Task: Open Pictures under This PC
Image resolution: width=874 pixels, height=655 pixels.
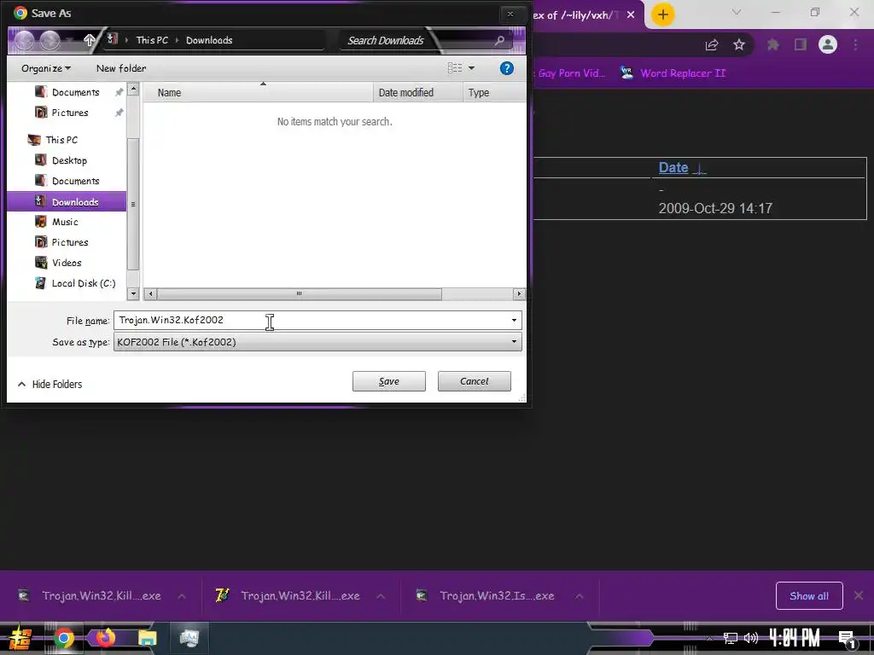Action: pyautogui.click(x=69, y=242)
